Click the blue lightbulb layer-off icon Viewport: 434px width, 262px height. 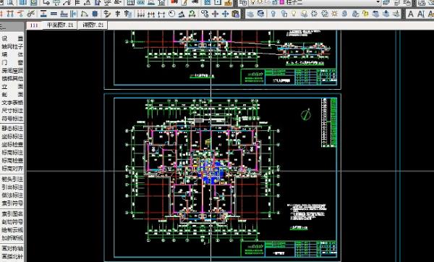pyautogui.click(x=273, y=14)
